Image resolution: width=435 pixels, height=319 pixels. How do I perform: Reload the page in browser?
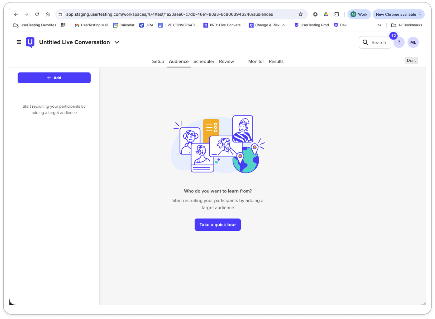[x=37, y=14]
